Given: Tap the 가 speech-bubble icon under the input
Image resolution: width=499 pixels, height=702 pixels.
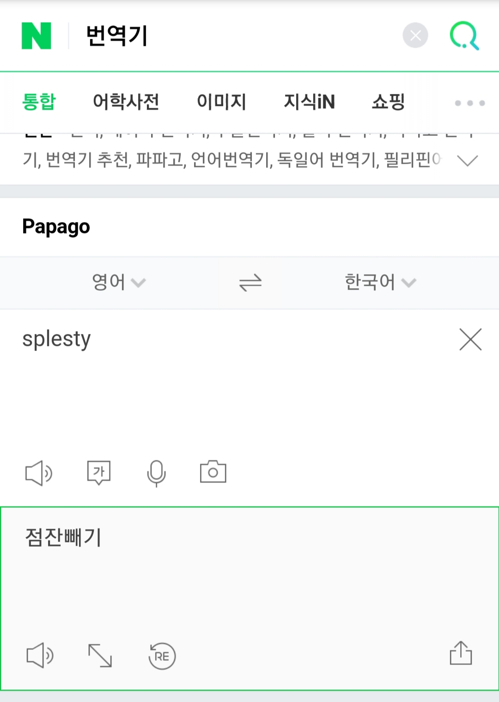Looking at the screenshot, I should pyautogui.click(x=99, y=473).
